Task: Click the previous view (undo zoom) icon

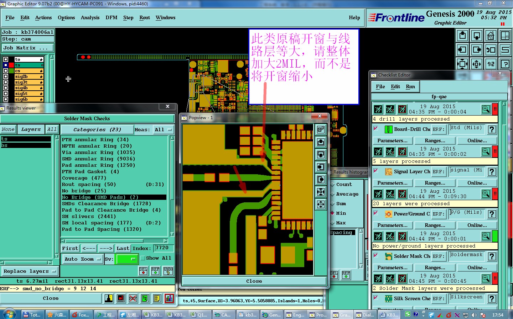Action: 491,50
